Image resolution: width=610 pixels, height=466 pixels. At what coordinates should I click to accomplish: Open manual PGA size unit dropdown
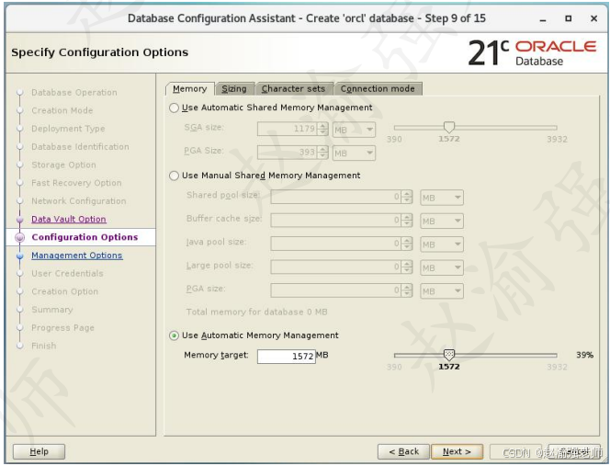(442, 291)
